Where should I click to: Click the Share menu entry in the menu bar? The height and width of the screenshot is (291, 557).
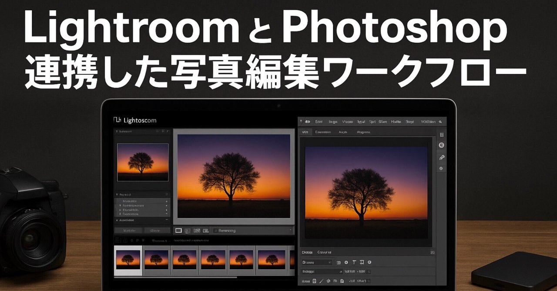coord(383,121)
